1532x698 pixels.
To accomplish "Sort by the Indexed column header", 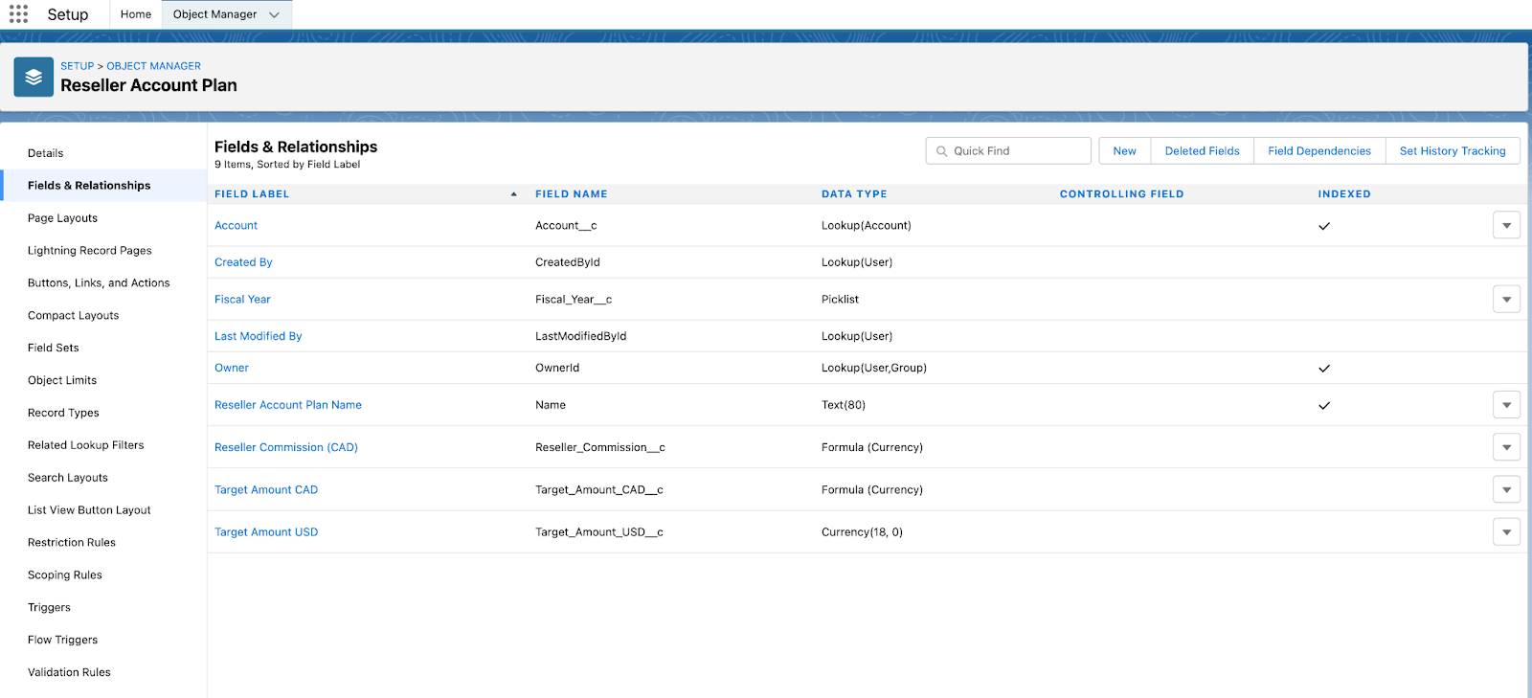I will 1344,194.
